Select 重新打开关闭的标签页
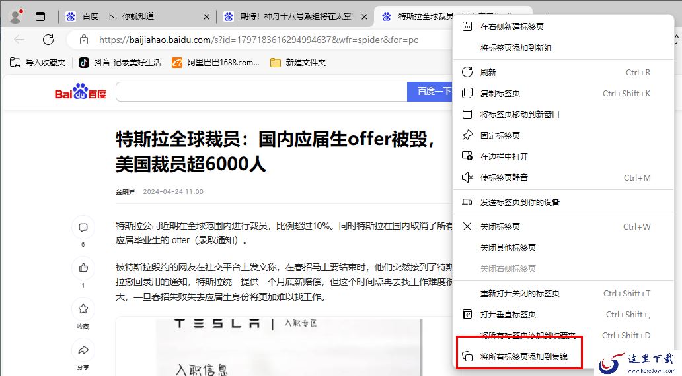 click(563, 294)
